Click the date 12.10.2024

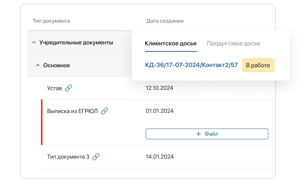click(160, 88)
